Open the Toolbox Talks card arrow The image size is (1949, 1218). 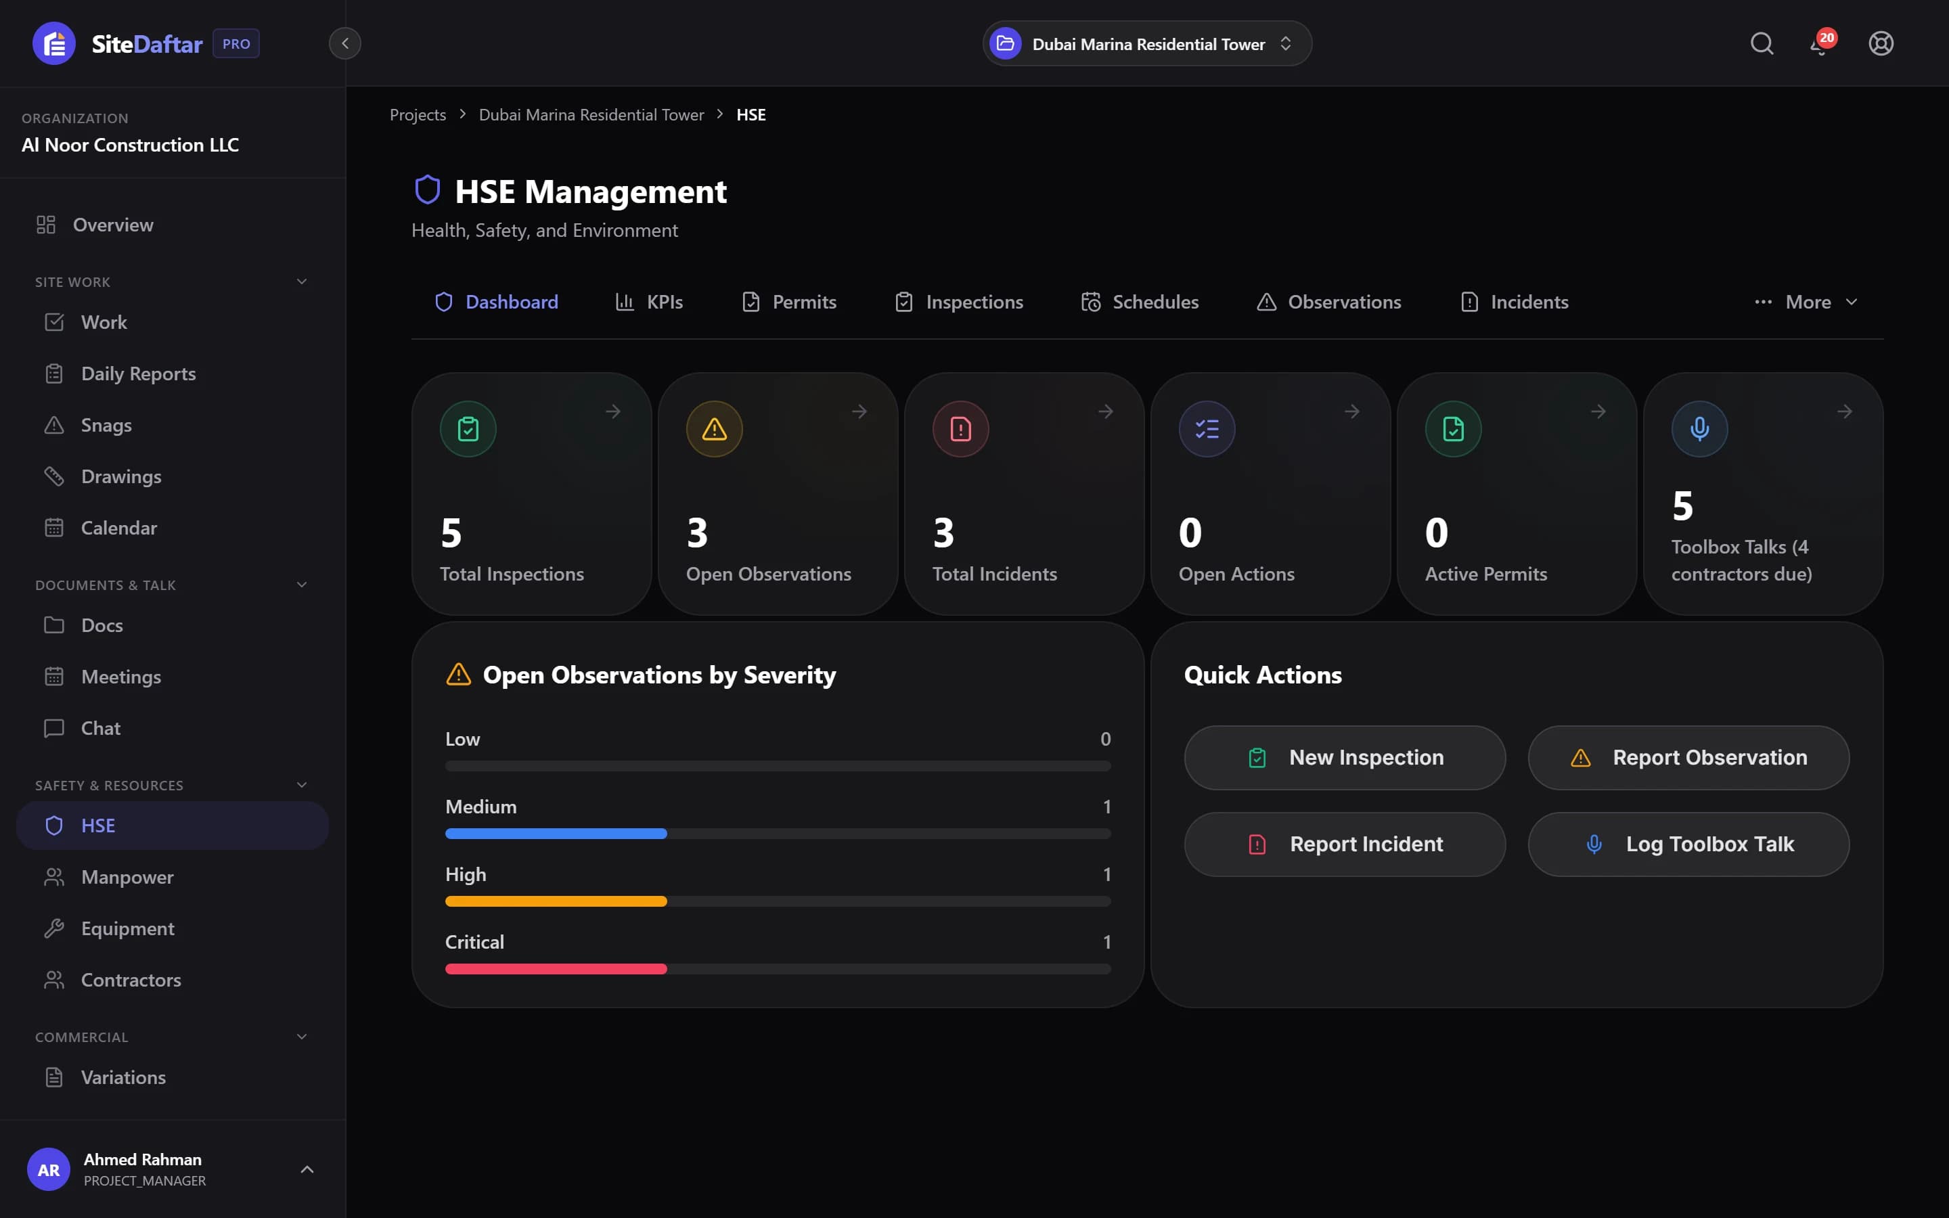pos(1845,411)
